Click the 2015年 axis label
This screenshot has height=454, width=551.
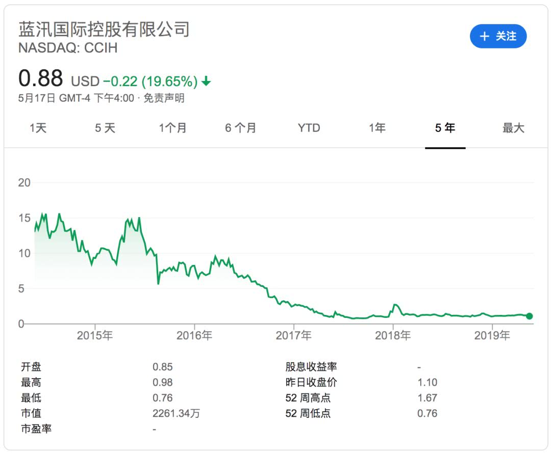point(95,335)
